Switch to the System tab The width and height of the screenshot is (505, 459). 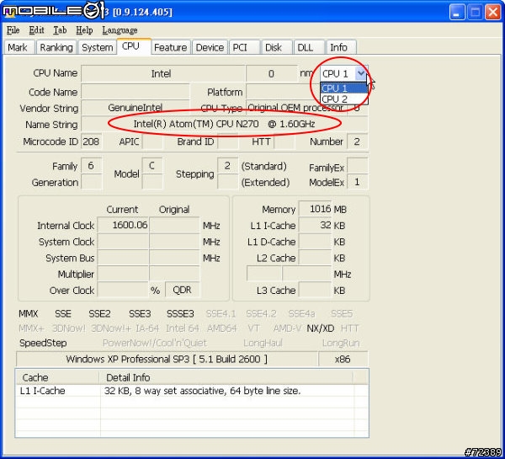pos(98,48)
